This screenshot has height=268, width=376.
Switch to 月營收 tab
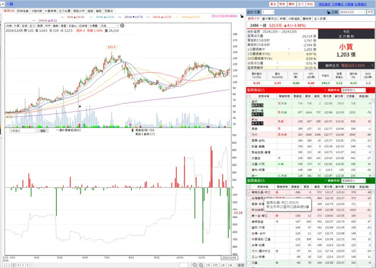coord(109,11)
